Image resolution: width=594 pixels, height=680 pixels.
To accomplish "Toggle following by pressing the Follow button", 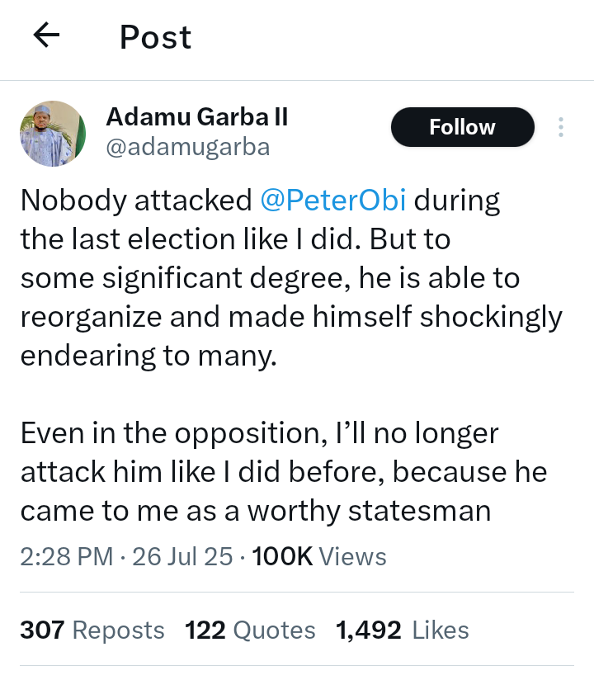I will click(462, 126).
